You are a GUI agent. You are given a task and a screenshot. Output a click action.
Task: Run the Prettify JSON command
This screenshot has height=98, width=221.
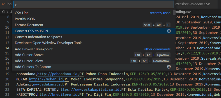tap(94, 19)
